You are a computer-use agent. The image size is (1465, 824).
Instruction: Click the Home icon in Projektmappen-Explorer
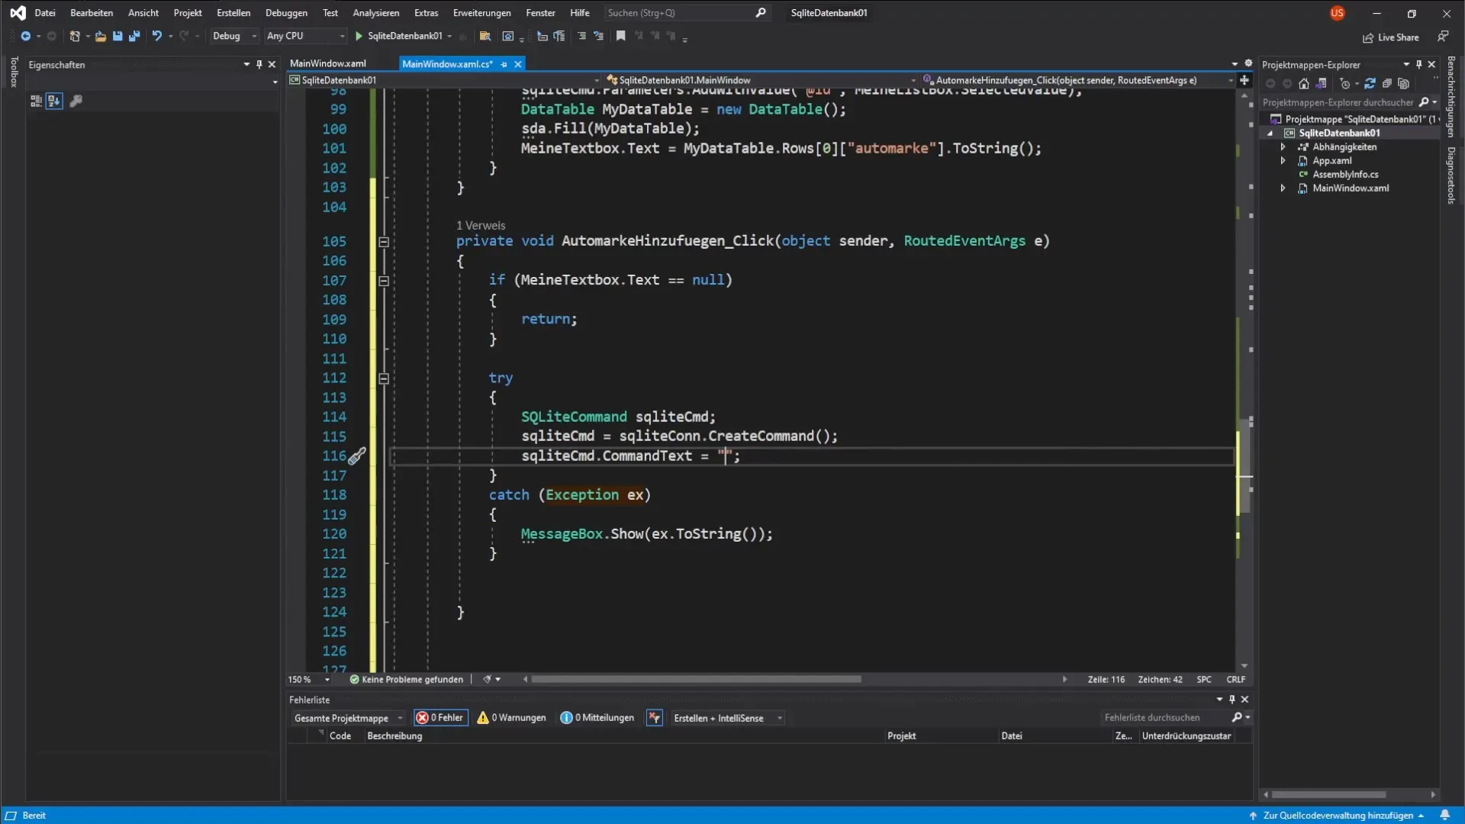point(1304,84)
